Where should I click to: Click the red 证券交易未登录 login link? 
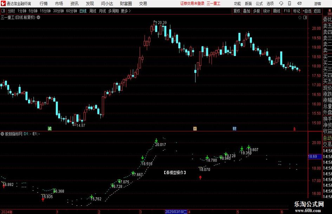(x=193, y=4)
